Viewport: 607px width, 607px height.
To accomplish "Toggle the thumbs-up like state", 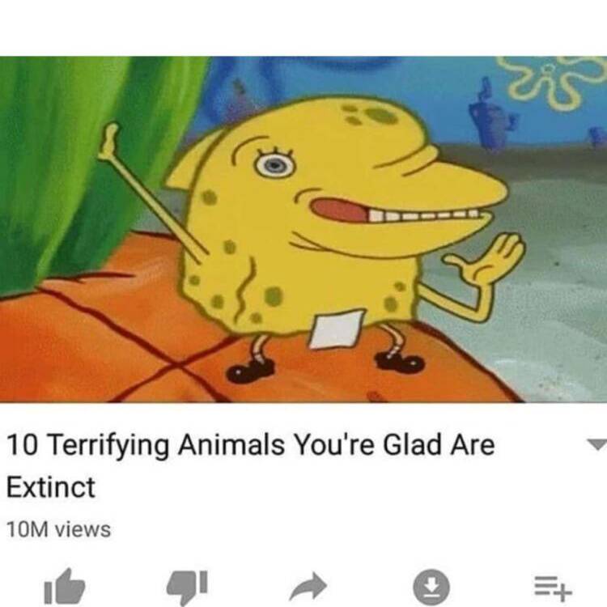I will click(65, 588).
